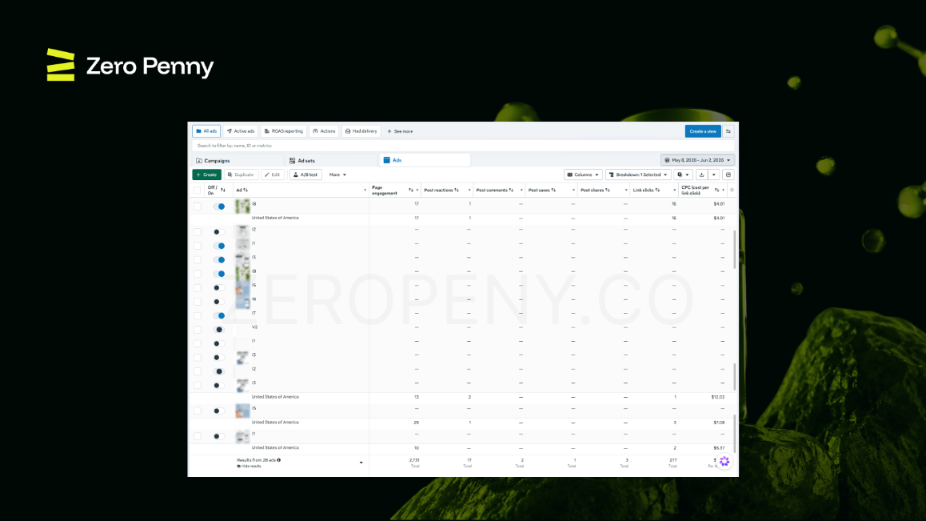
Task: Open the I6 ad thumbnail
Action: pos(242,302)
